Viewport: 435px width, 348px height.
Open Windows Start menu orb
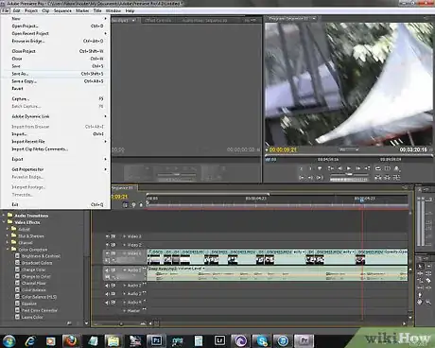[x=9, y=340]
